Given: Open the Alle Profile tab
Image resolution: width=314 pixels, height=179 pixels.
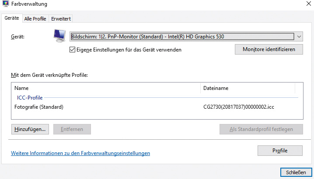Looking at the screenshot, I should point(35,19).
